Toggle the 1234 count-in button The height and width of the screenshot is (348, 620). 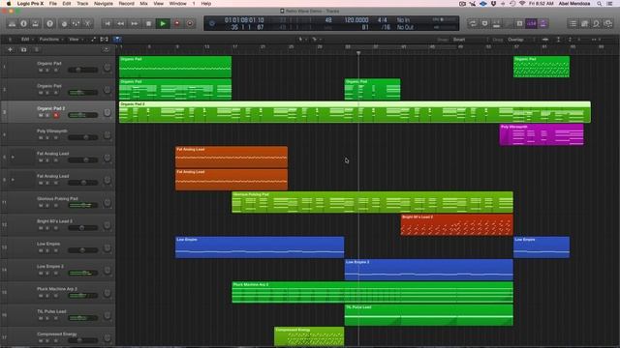click(x=531, y=23)
